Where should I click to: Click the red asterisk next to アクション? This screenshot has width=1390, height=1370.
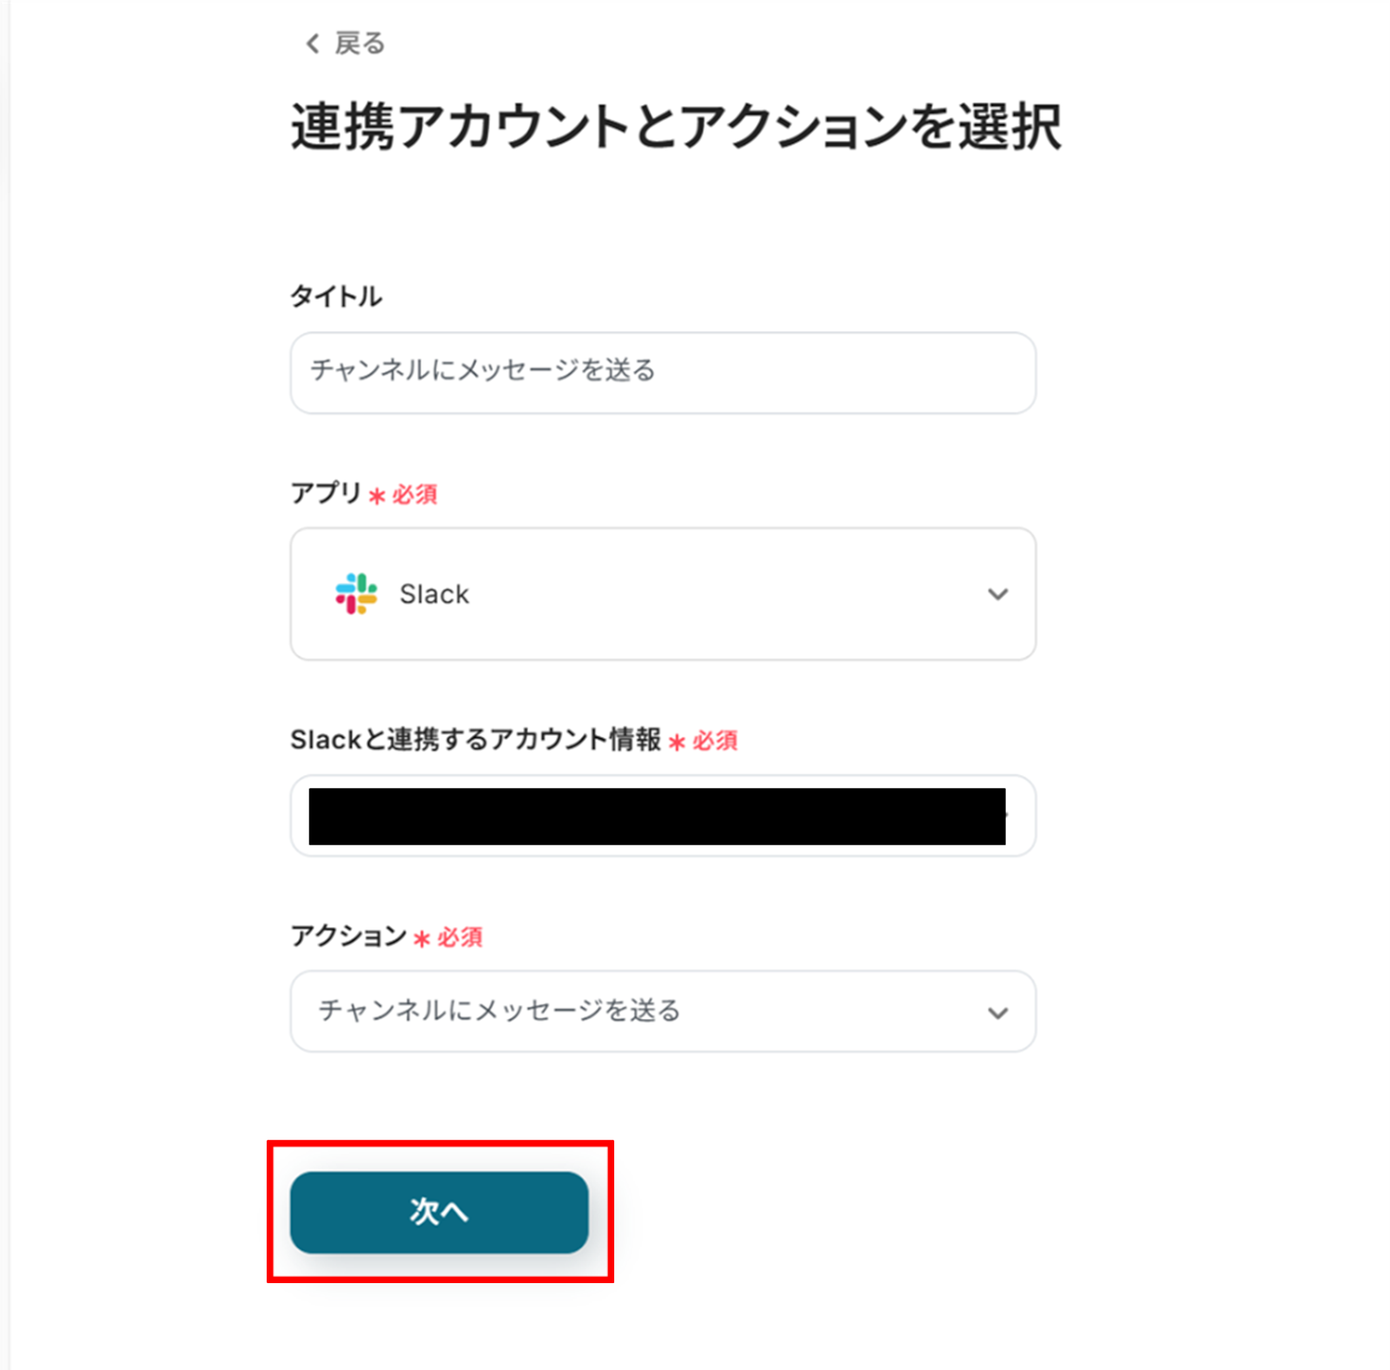tap(421, 939)
